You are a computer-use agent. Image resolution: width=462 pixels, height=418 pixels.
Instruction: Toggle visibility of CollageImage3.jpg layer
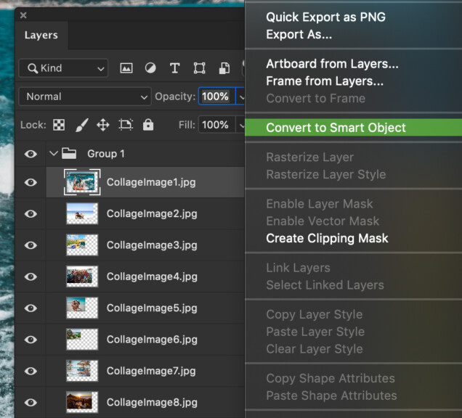(31, 245)
